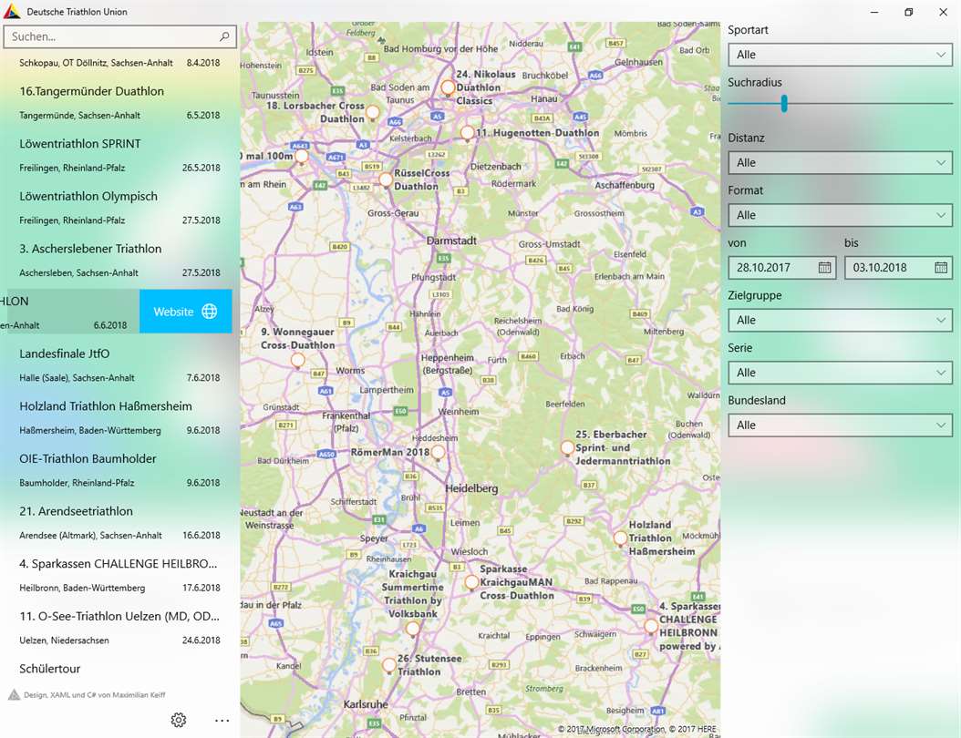Open the 'von' date calendar icon
The width and height of the screenshot is (961, 738).
click(824, 268)
